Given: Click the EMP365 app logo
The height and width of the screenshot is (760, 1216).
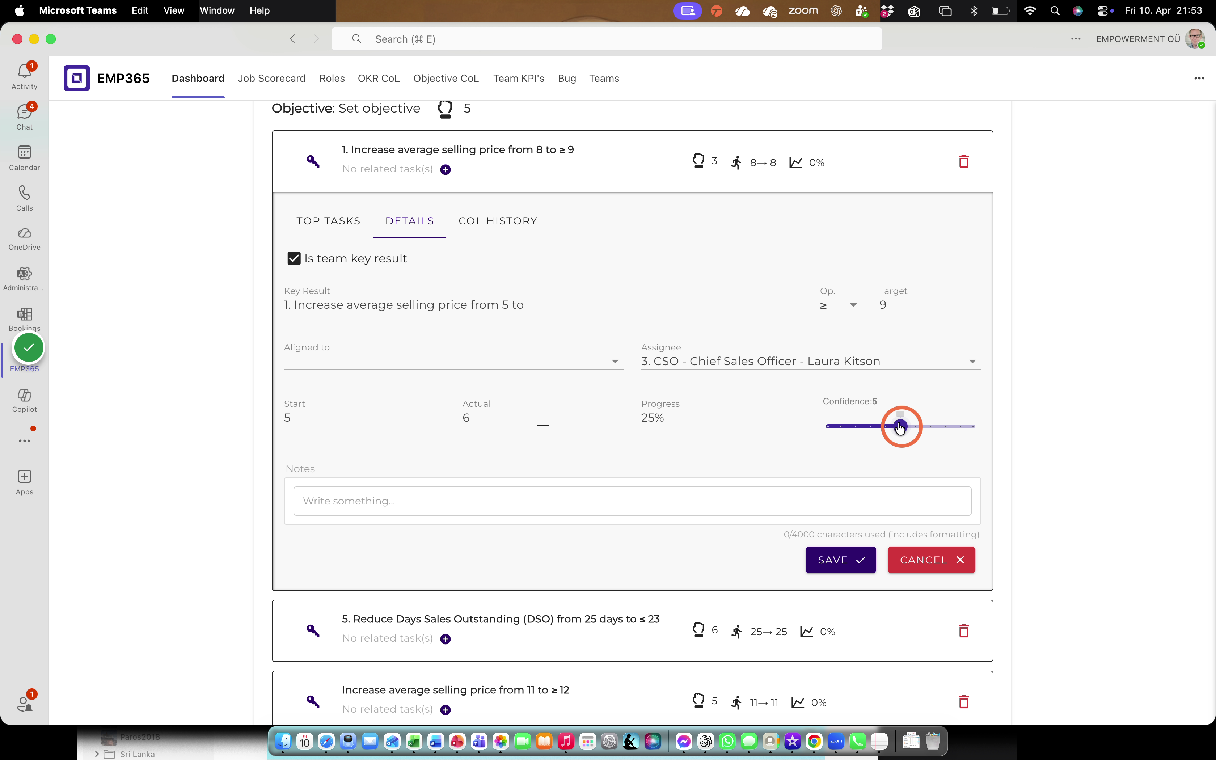Looking at the screenshot, I should 76,78.
